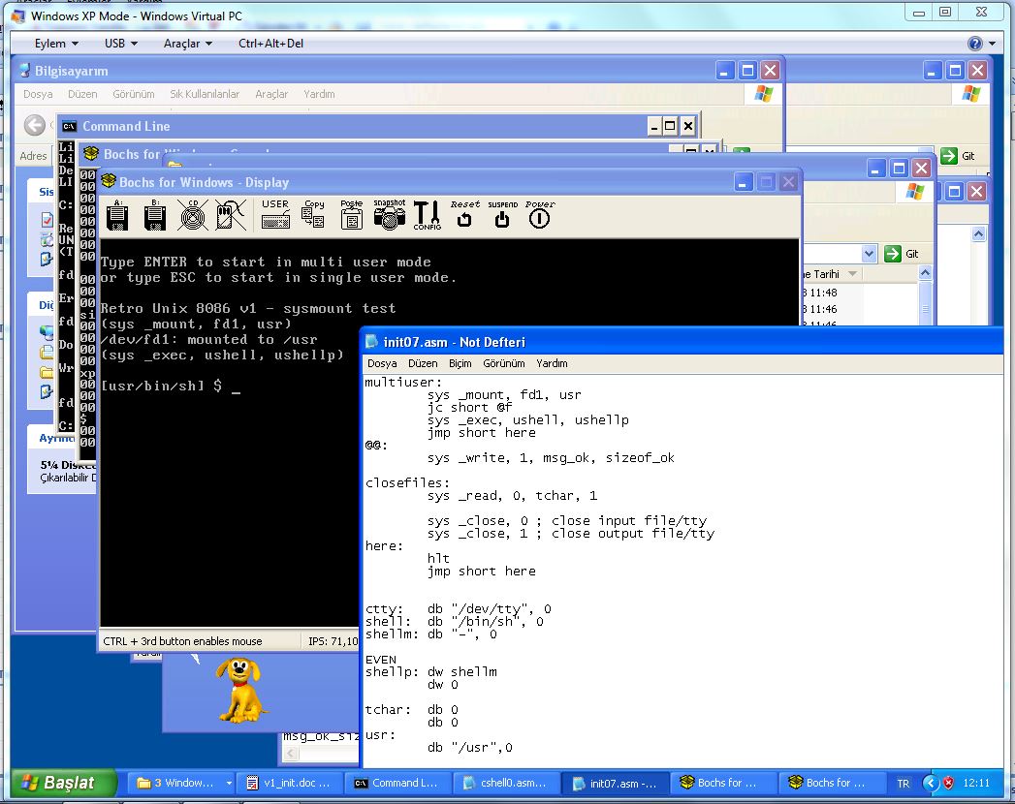Click the Başlat start button
1015x804 pixels.
(x=63, y=783)
